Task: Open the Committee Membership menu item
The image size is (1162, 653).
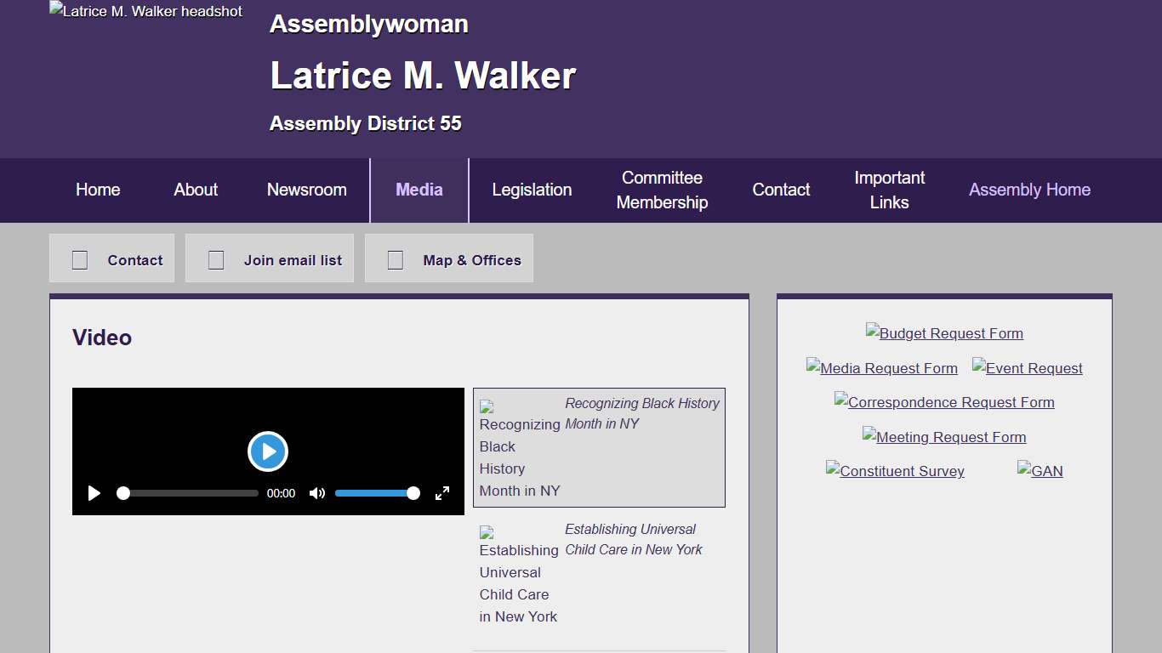Action: (x=661, y=190)
